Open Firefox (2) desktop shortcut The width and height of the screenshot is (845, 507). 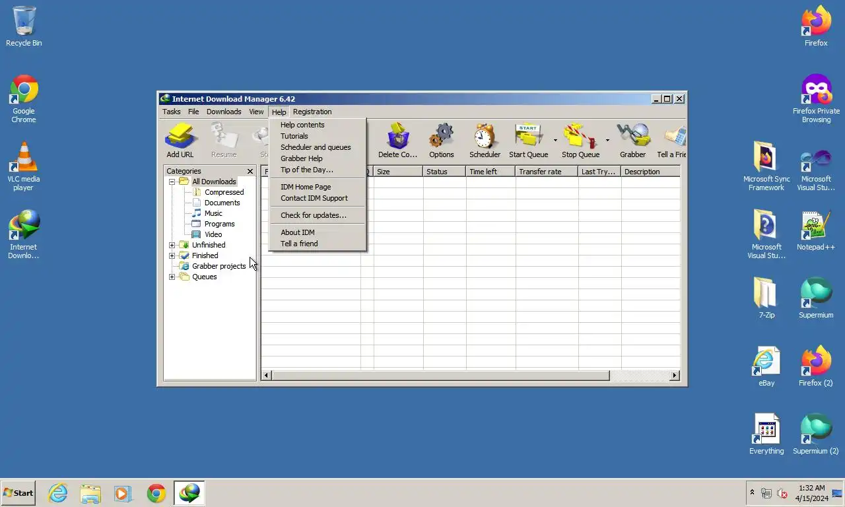coord(816,366)
